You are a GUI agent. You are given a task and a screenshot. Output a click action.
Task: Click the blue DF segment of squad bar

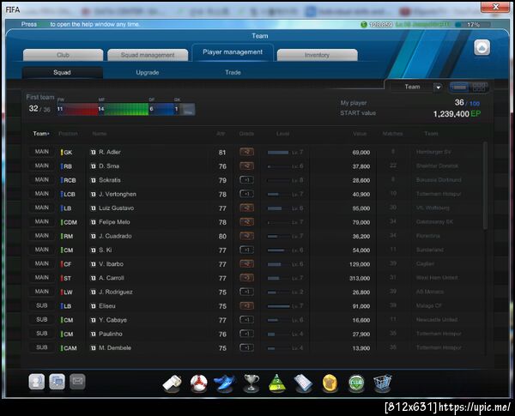pos(161,109)
